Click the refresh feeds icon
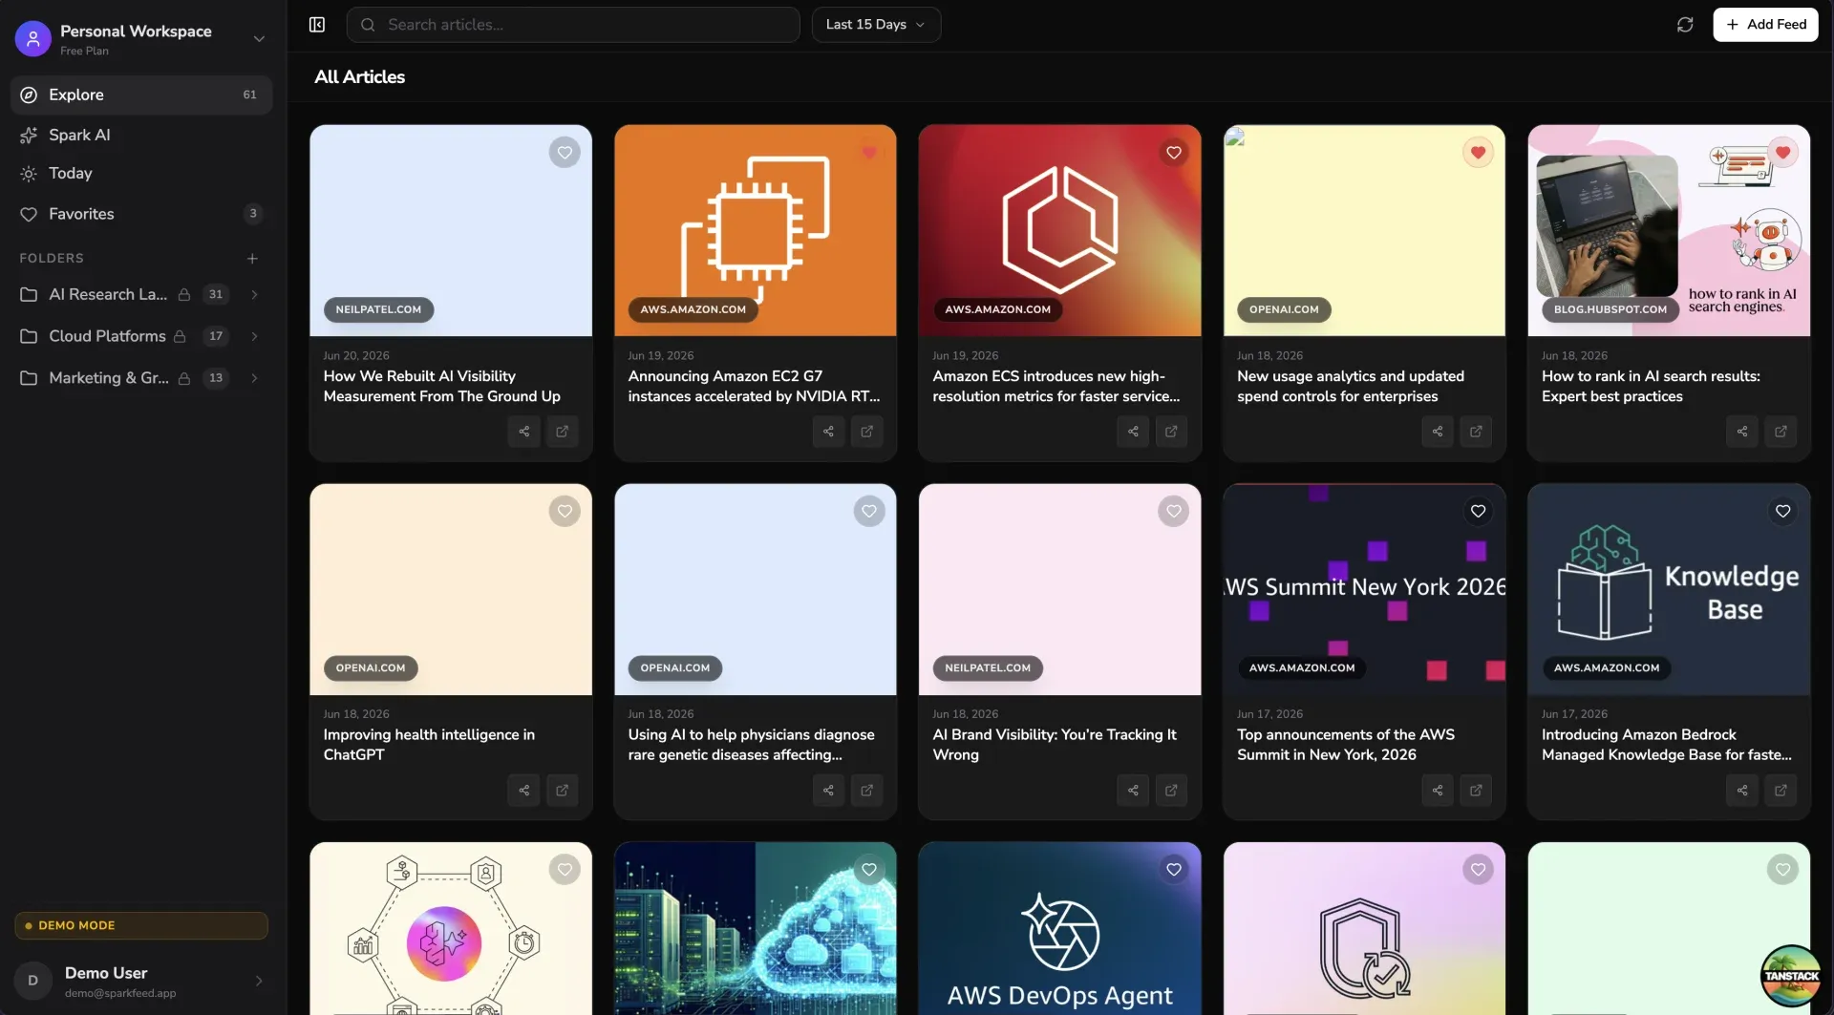Image resolution: width=1834 pixels, height=1015 pixels. pos(1685,25)
